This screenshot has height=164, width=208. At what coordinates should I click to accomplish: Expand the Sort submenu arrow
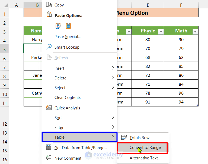coord(113,118)
